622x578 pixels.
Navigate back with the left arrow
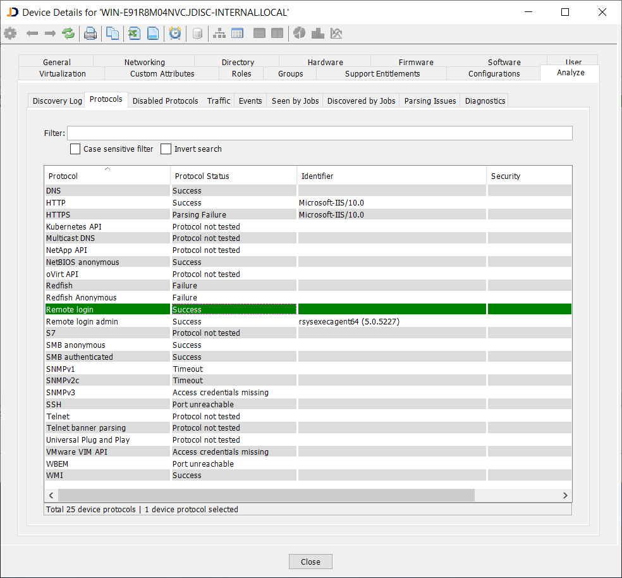pyautogui.click(x=32, y=33)
